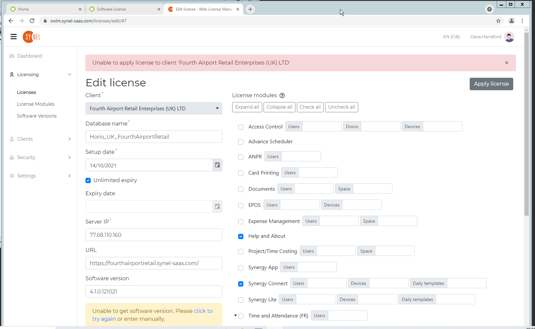Close the Software License browser tab
The image size is (535, 329).
(159, 9)
